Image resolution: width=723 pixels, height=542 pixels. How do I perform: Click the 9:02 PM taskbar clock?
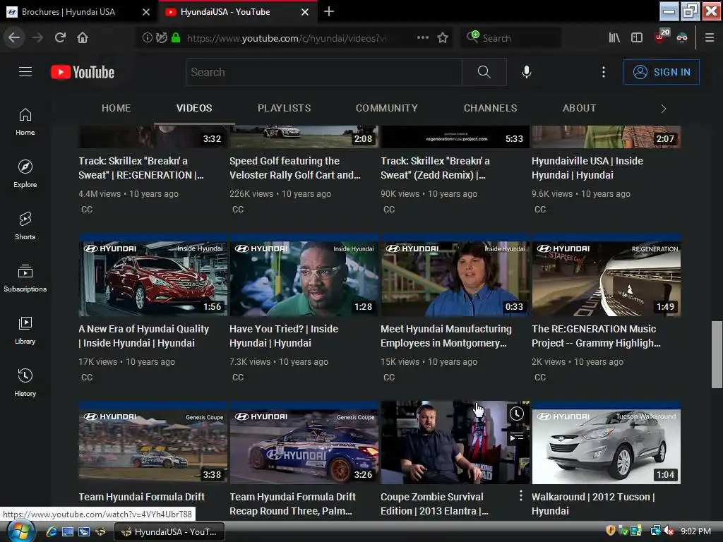(x=695, y=531)
